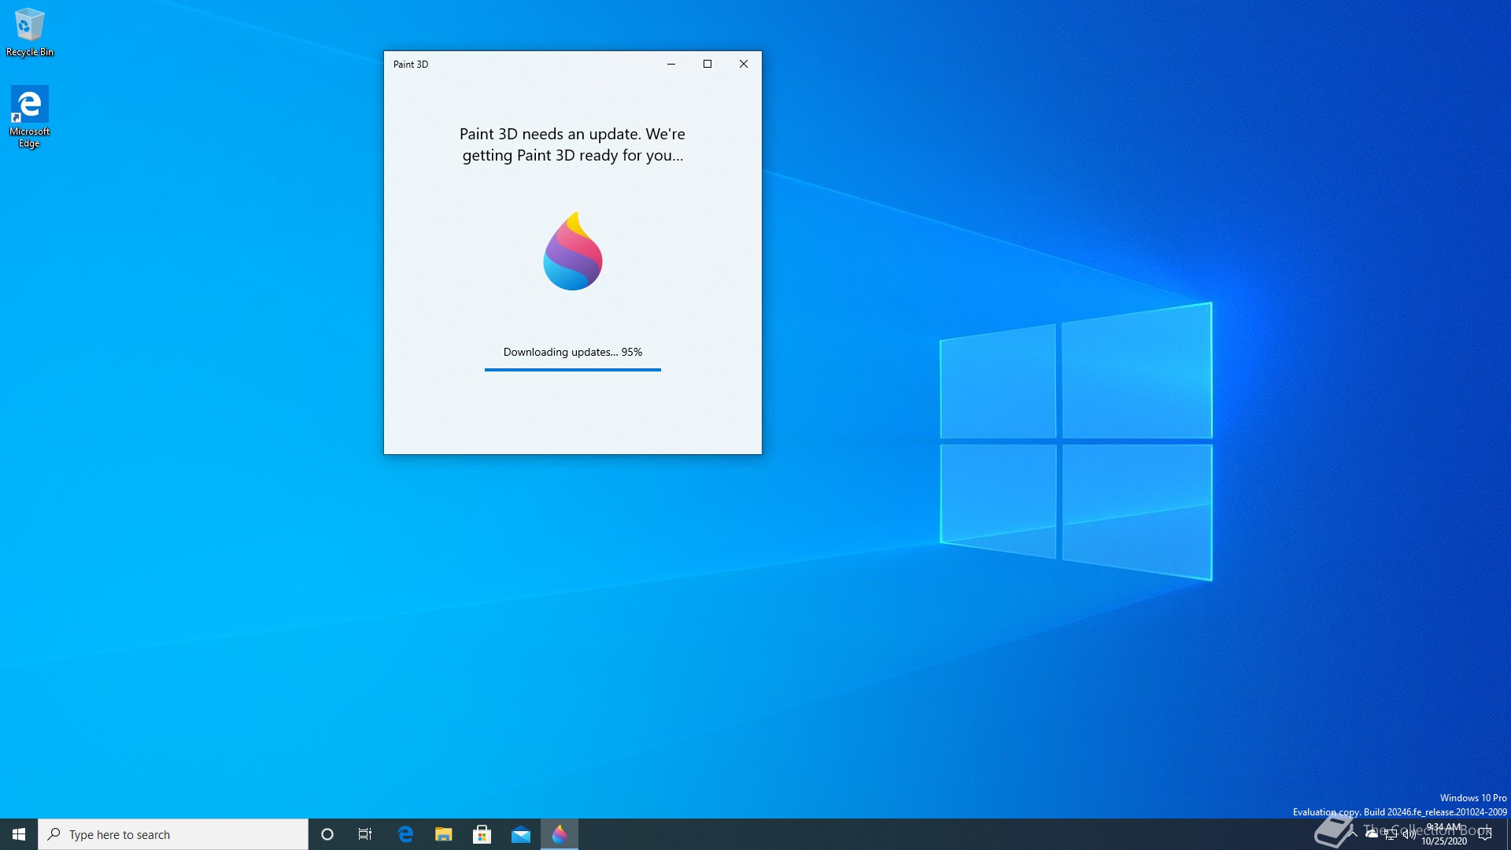Open the volume speaker tray icon

click(1408, 834)
